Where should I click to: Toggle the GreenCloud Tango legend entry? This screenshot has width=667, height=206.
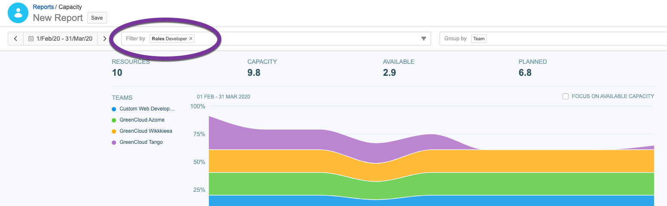click(141, 142)
